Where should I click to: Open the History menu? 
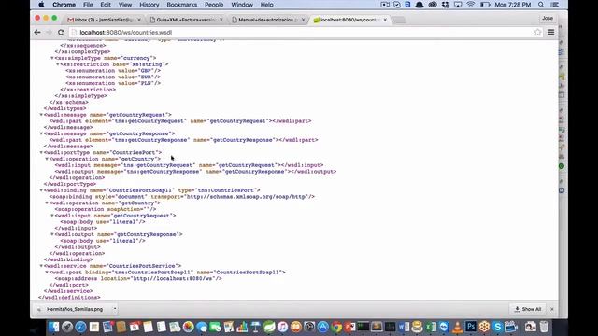point(149,5)
